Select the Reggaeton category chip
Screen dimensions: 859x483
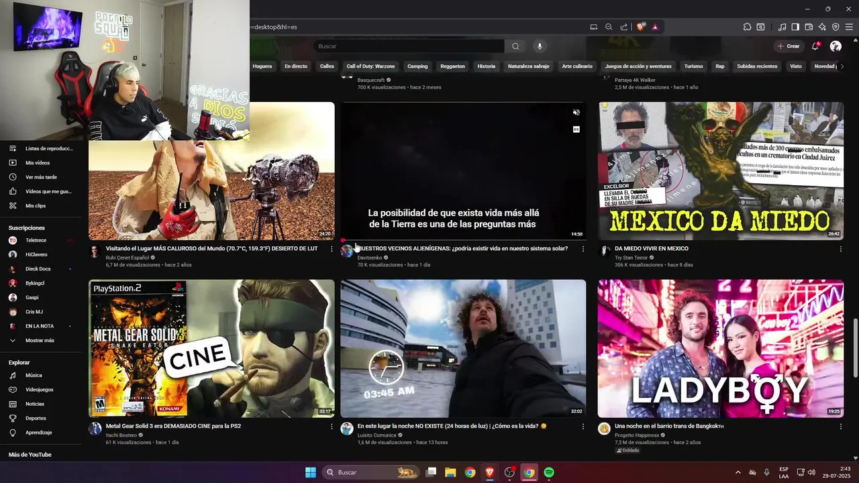tap(452, 66)
